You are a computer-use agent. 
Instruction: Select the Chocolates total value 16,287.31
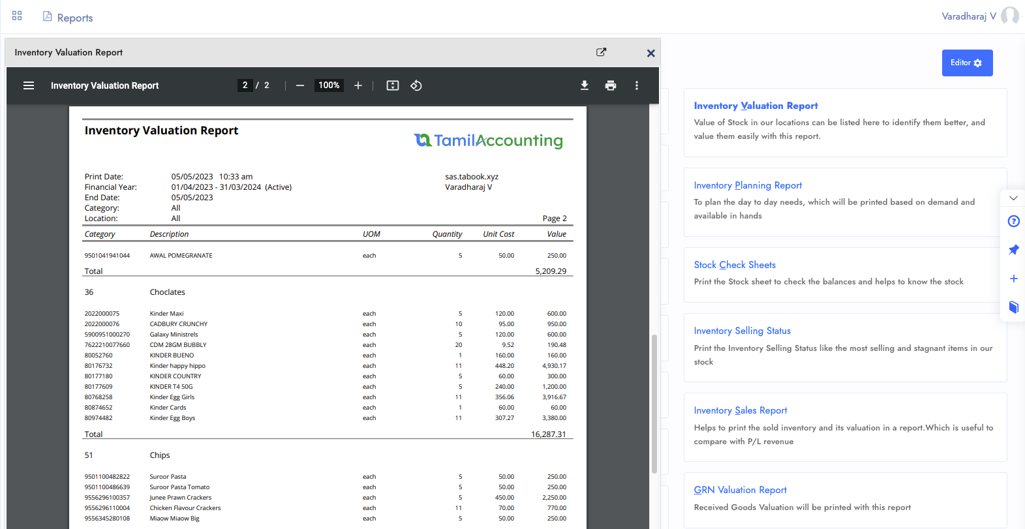(548, 434)
